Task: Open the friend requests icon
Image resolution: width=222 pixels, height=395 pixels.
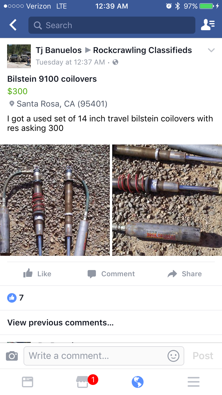Action: tap(208, 25)
